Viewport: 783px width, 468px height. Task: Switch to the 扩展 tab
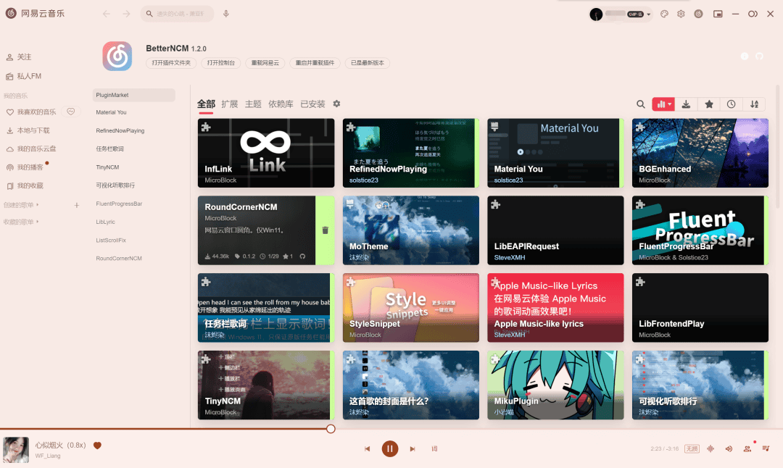pyautogui.click(x=230, y=104)
